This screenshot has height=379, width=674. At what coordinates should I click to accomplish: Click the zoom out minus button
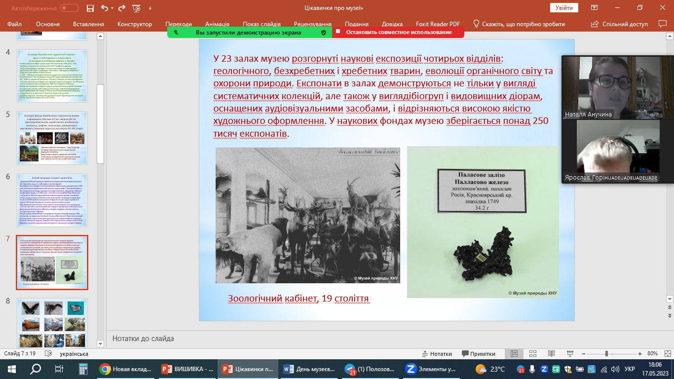(x=583, y=354)
